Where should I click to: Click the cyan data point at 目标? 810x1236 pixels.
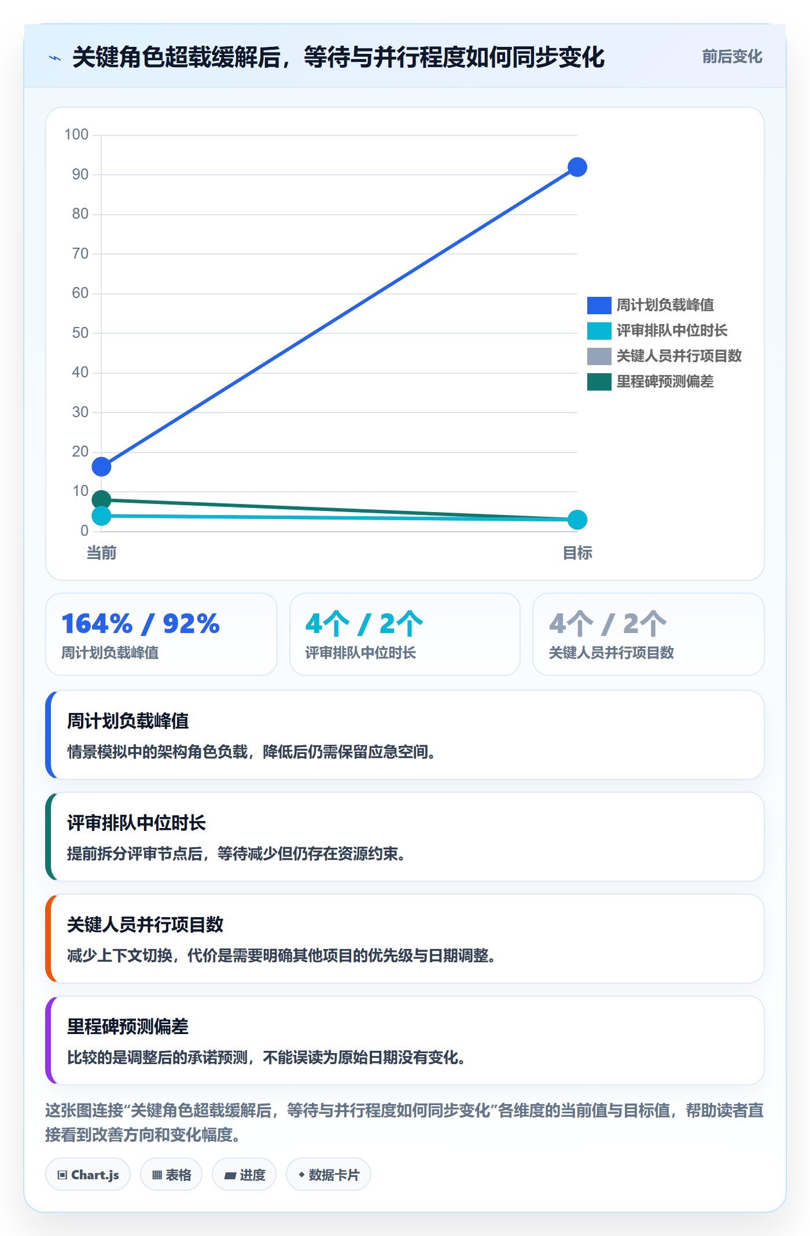[x=577, y=520]
